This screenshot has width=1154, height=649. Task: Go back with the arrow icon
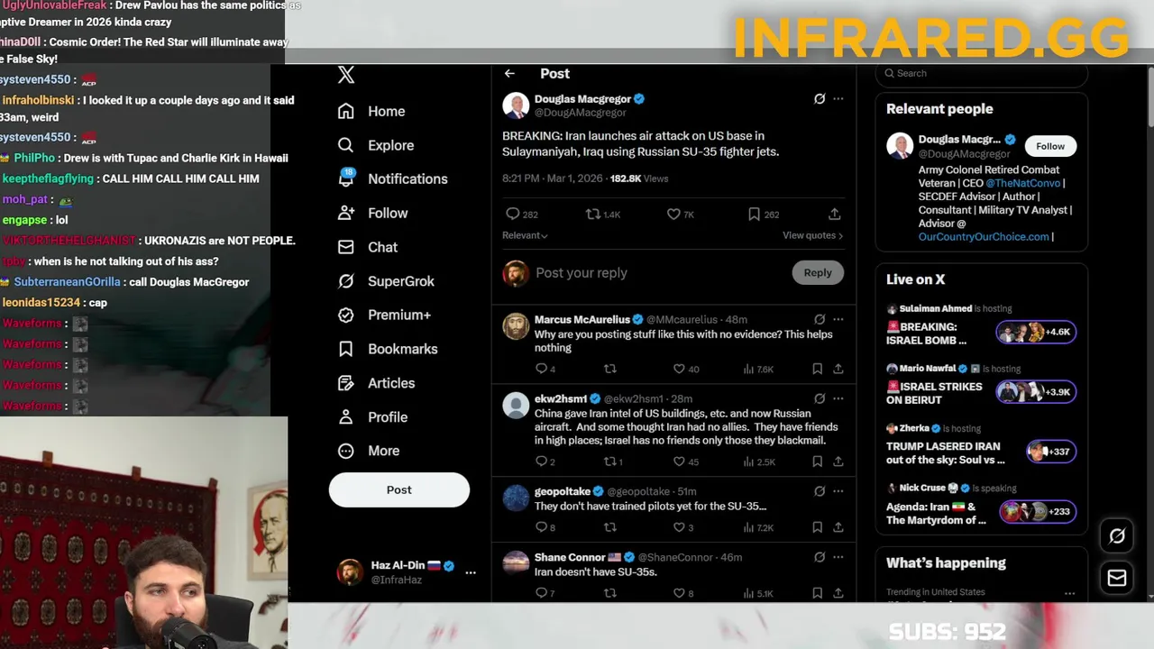click(509, 74)
